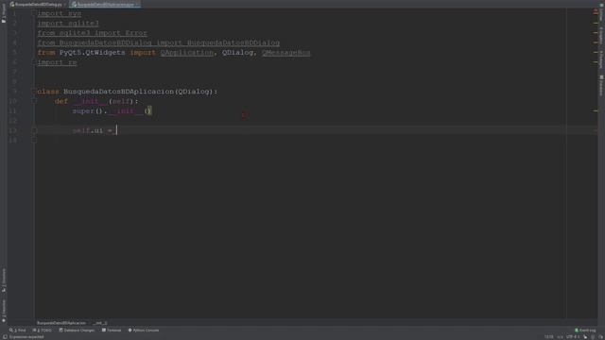Click the Python Console icon

pos(130,331)
